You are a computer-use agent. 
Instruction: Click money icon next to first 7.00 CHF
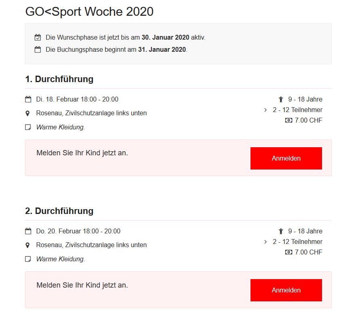[288, 120]
